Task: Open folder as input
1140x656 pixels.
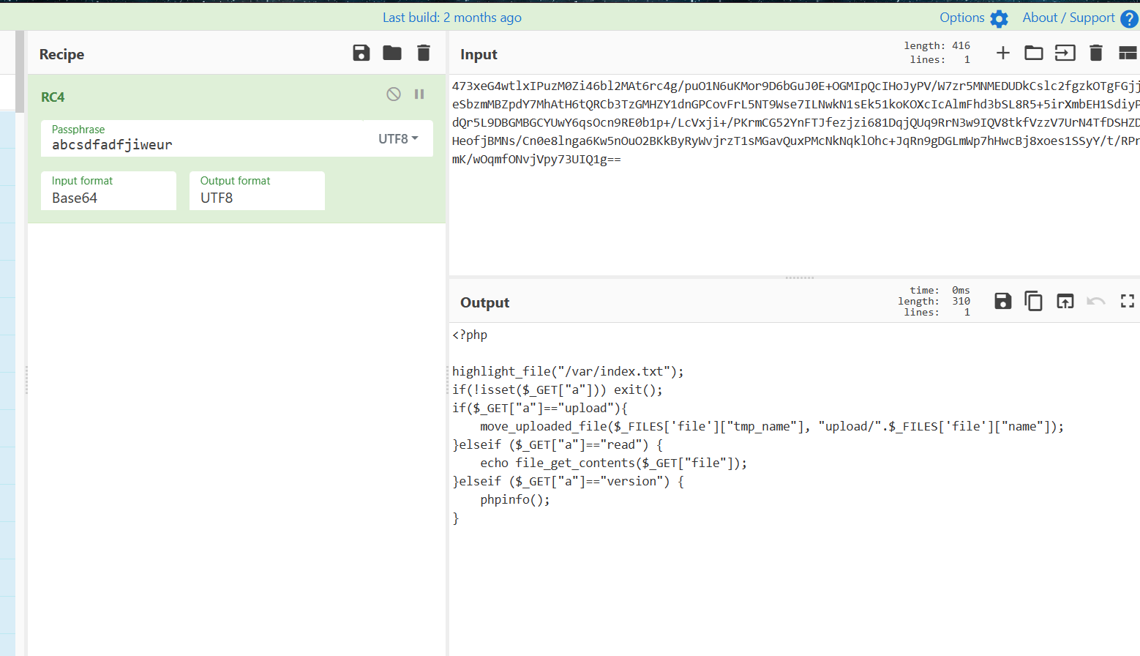Action: (1034, 53)
